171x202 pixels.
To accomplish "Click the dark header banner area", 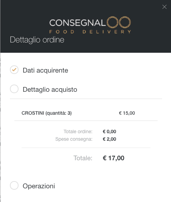I will pos(86,26).
